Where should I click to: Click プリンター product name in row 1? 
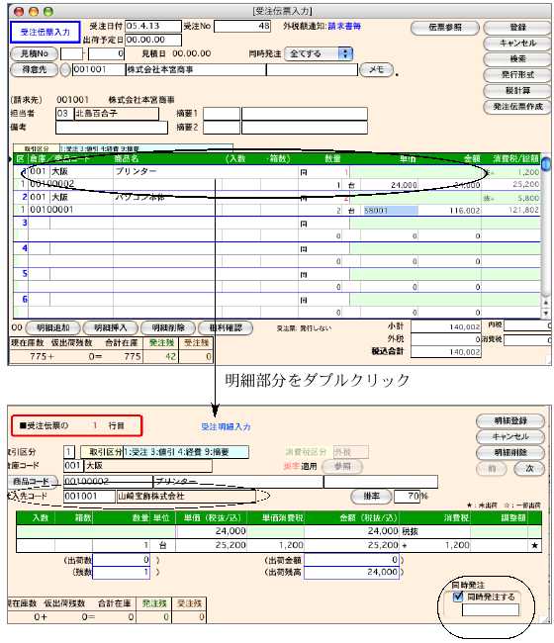(136, 171)
